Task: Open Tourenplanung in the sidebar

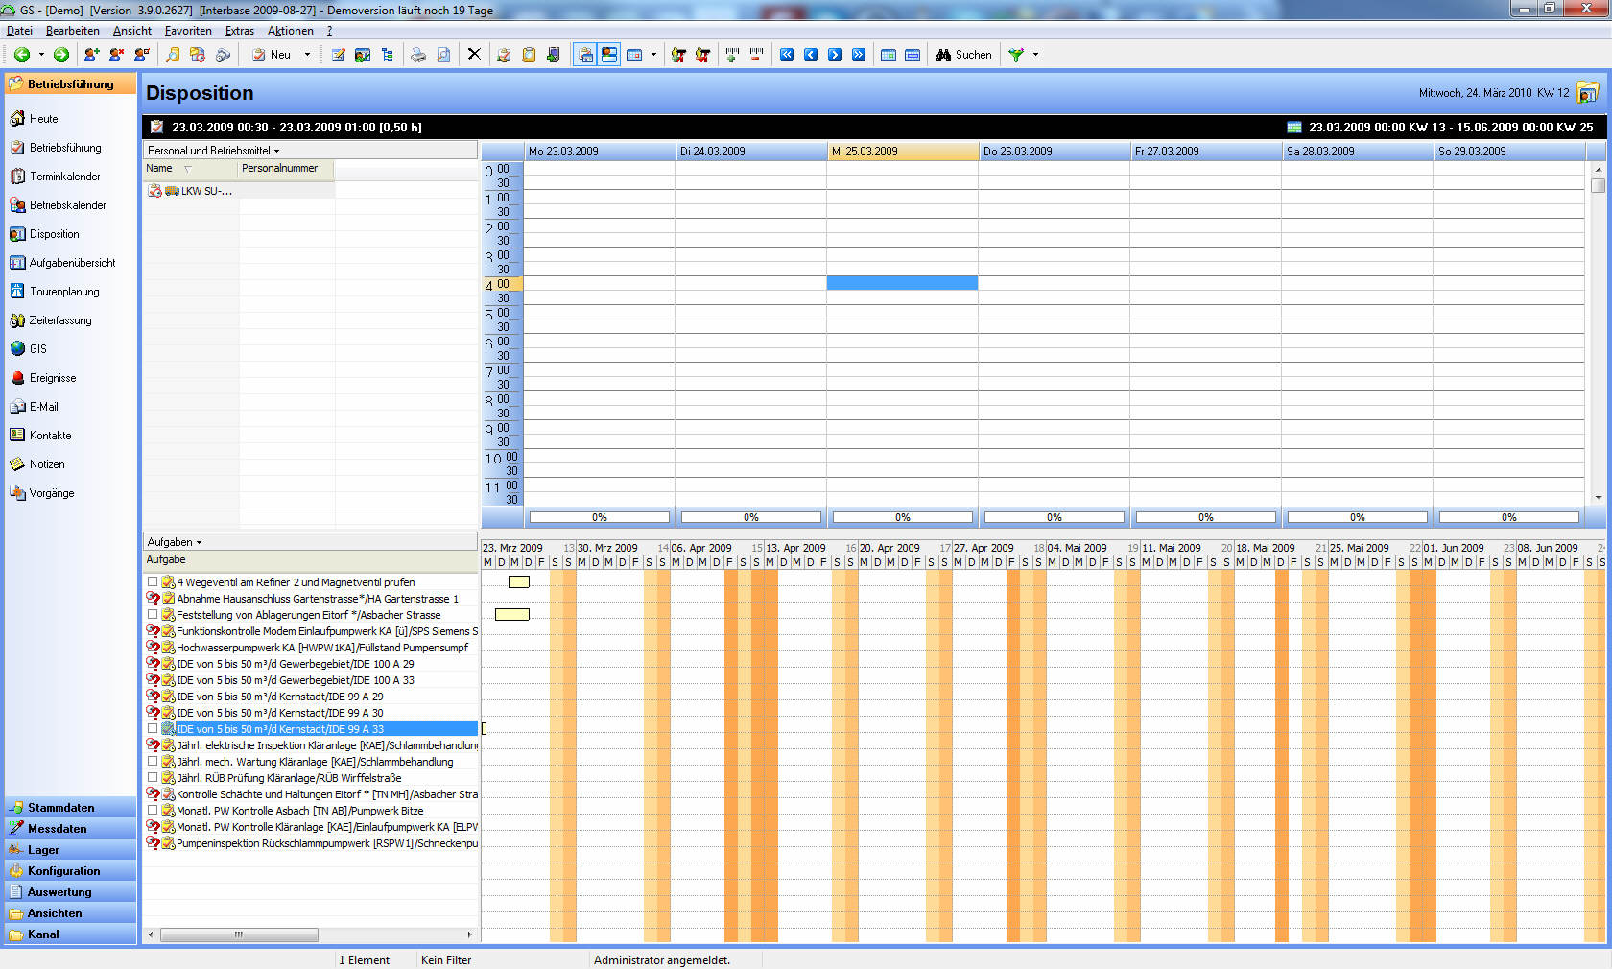Action: pyautogui.click(x=63, y=292)
